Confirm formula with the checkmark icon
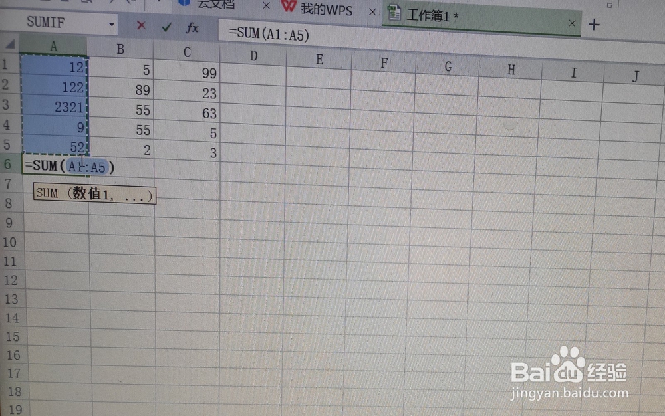The height and width of the screenshot is (416, 665). [167, 27]
